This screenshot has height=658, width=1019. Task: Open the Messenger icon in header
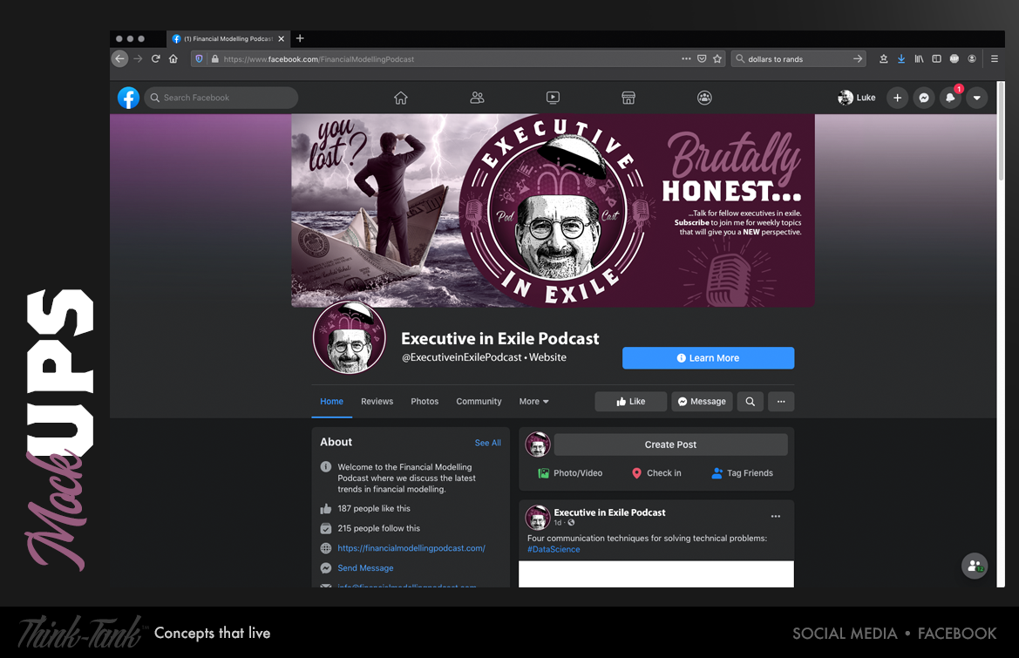[923, 98]
